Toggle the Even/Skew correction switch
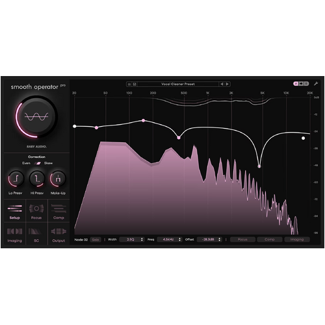The image size is (325, 325). [38, 163]
